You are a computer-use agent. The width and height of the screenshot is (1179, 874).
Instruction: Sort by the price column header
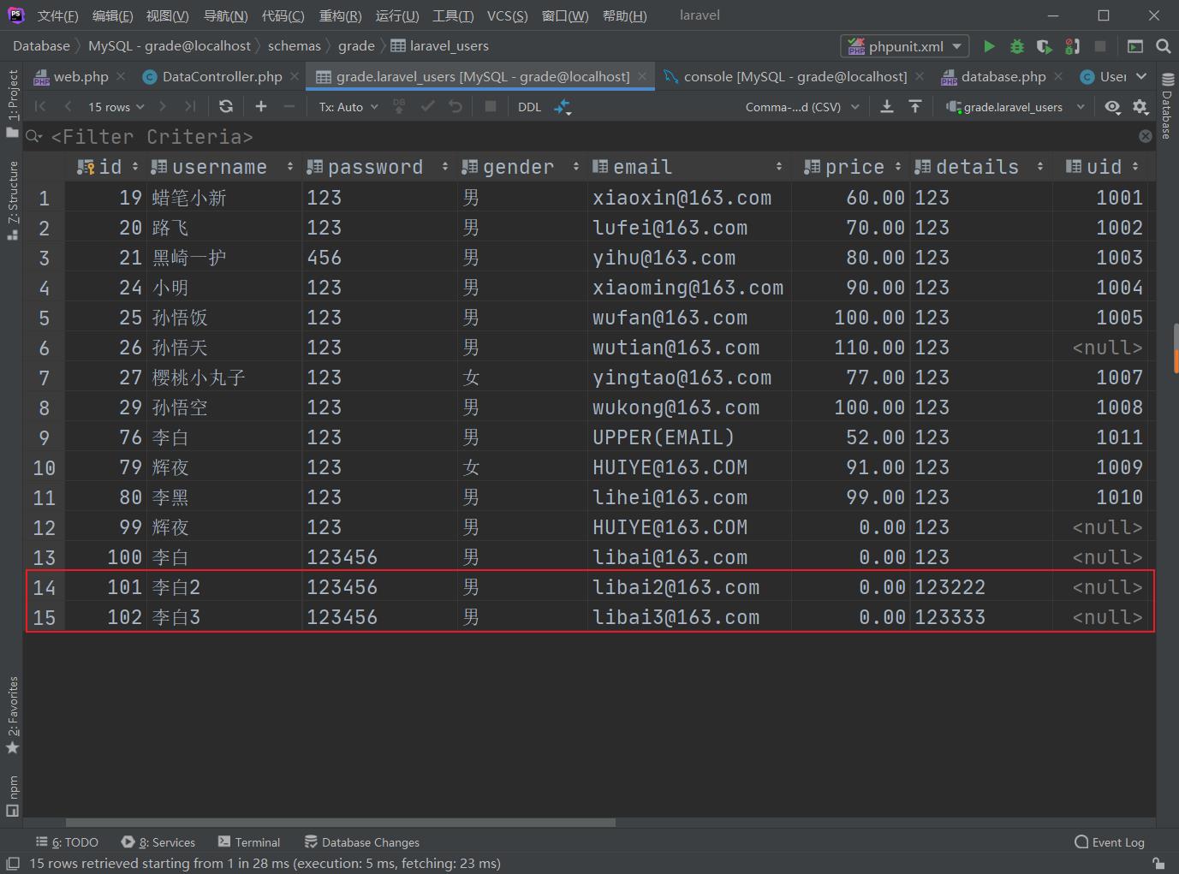point(854,167)
